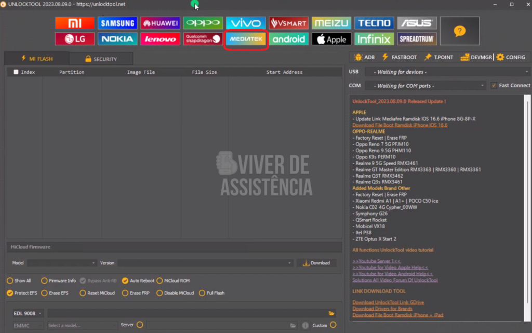Select the Android logo
Image resolution: width=532 pixels, height=333 pixels.
[x=288, y=39]
